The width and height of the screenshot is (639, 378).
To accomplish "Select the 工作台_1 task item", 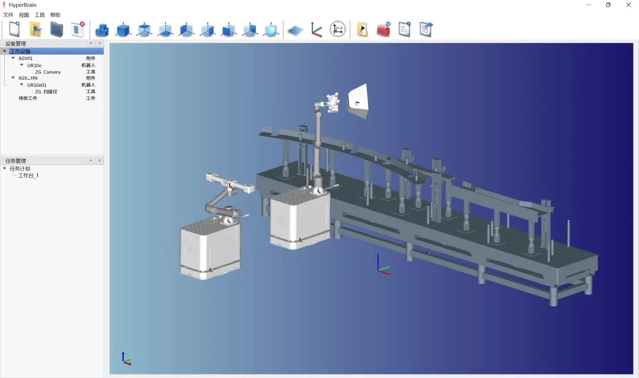I will pos(28,175).
